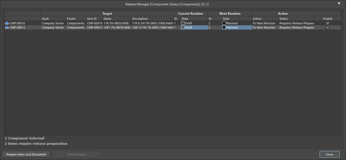Click status 'Requires Release Prepara' for CMP-00013
The width and height of the screenshot is (346, 160).
297,27
